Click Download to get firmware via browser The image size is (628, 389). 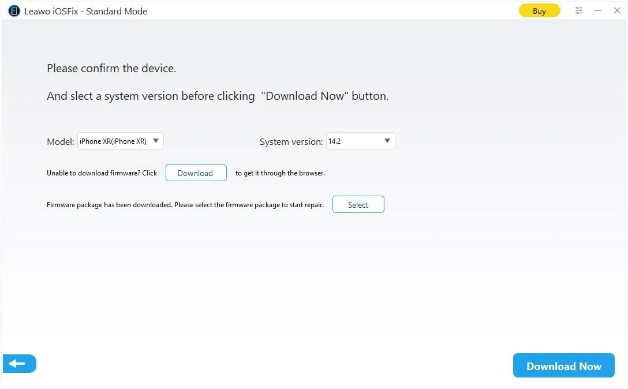[196, 173]
